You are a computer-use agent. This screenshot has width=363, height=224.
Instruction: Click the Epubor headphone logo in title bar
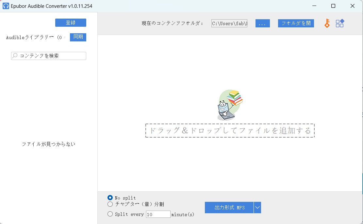[x=6, y=6]
